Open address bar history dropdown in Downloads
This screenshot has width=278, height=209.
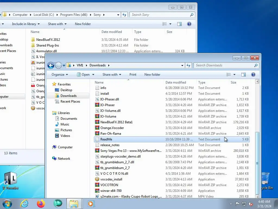click(182, 65)
